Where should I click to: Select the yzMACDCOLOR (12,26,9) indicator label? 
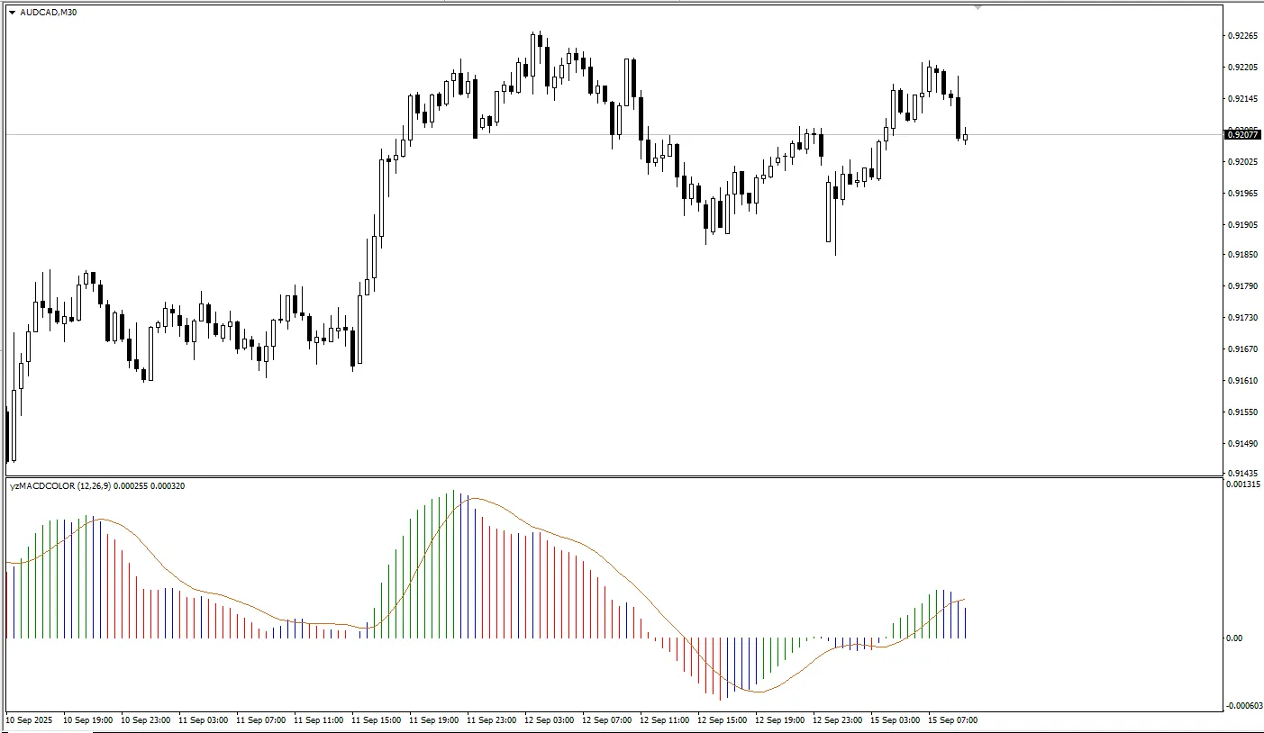[60, 486]
